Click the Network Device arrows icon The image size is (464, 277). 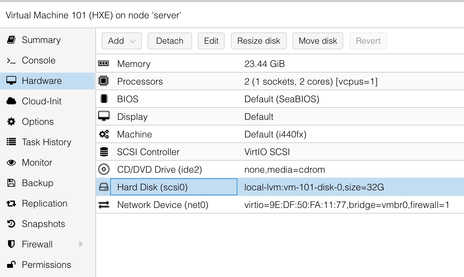103,205
